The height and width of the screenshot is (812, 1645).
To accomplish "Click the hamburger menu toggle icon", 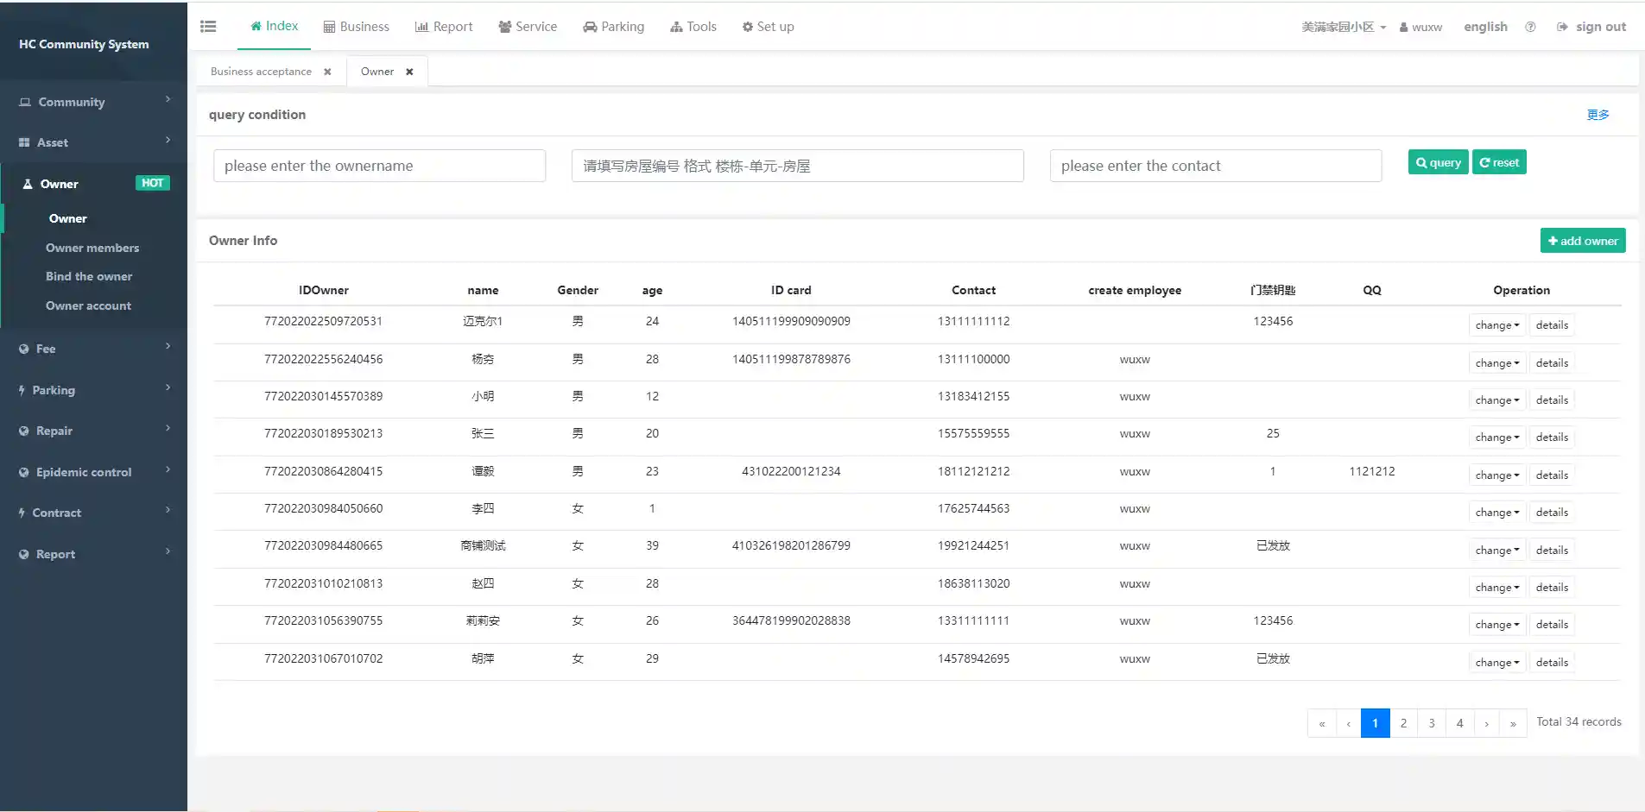I will coord(208,27).
